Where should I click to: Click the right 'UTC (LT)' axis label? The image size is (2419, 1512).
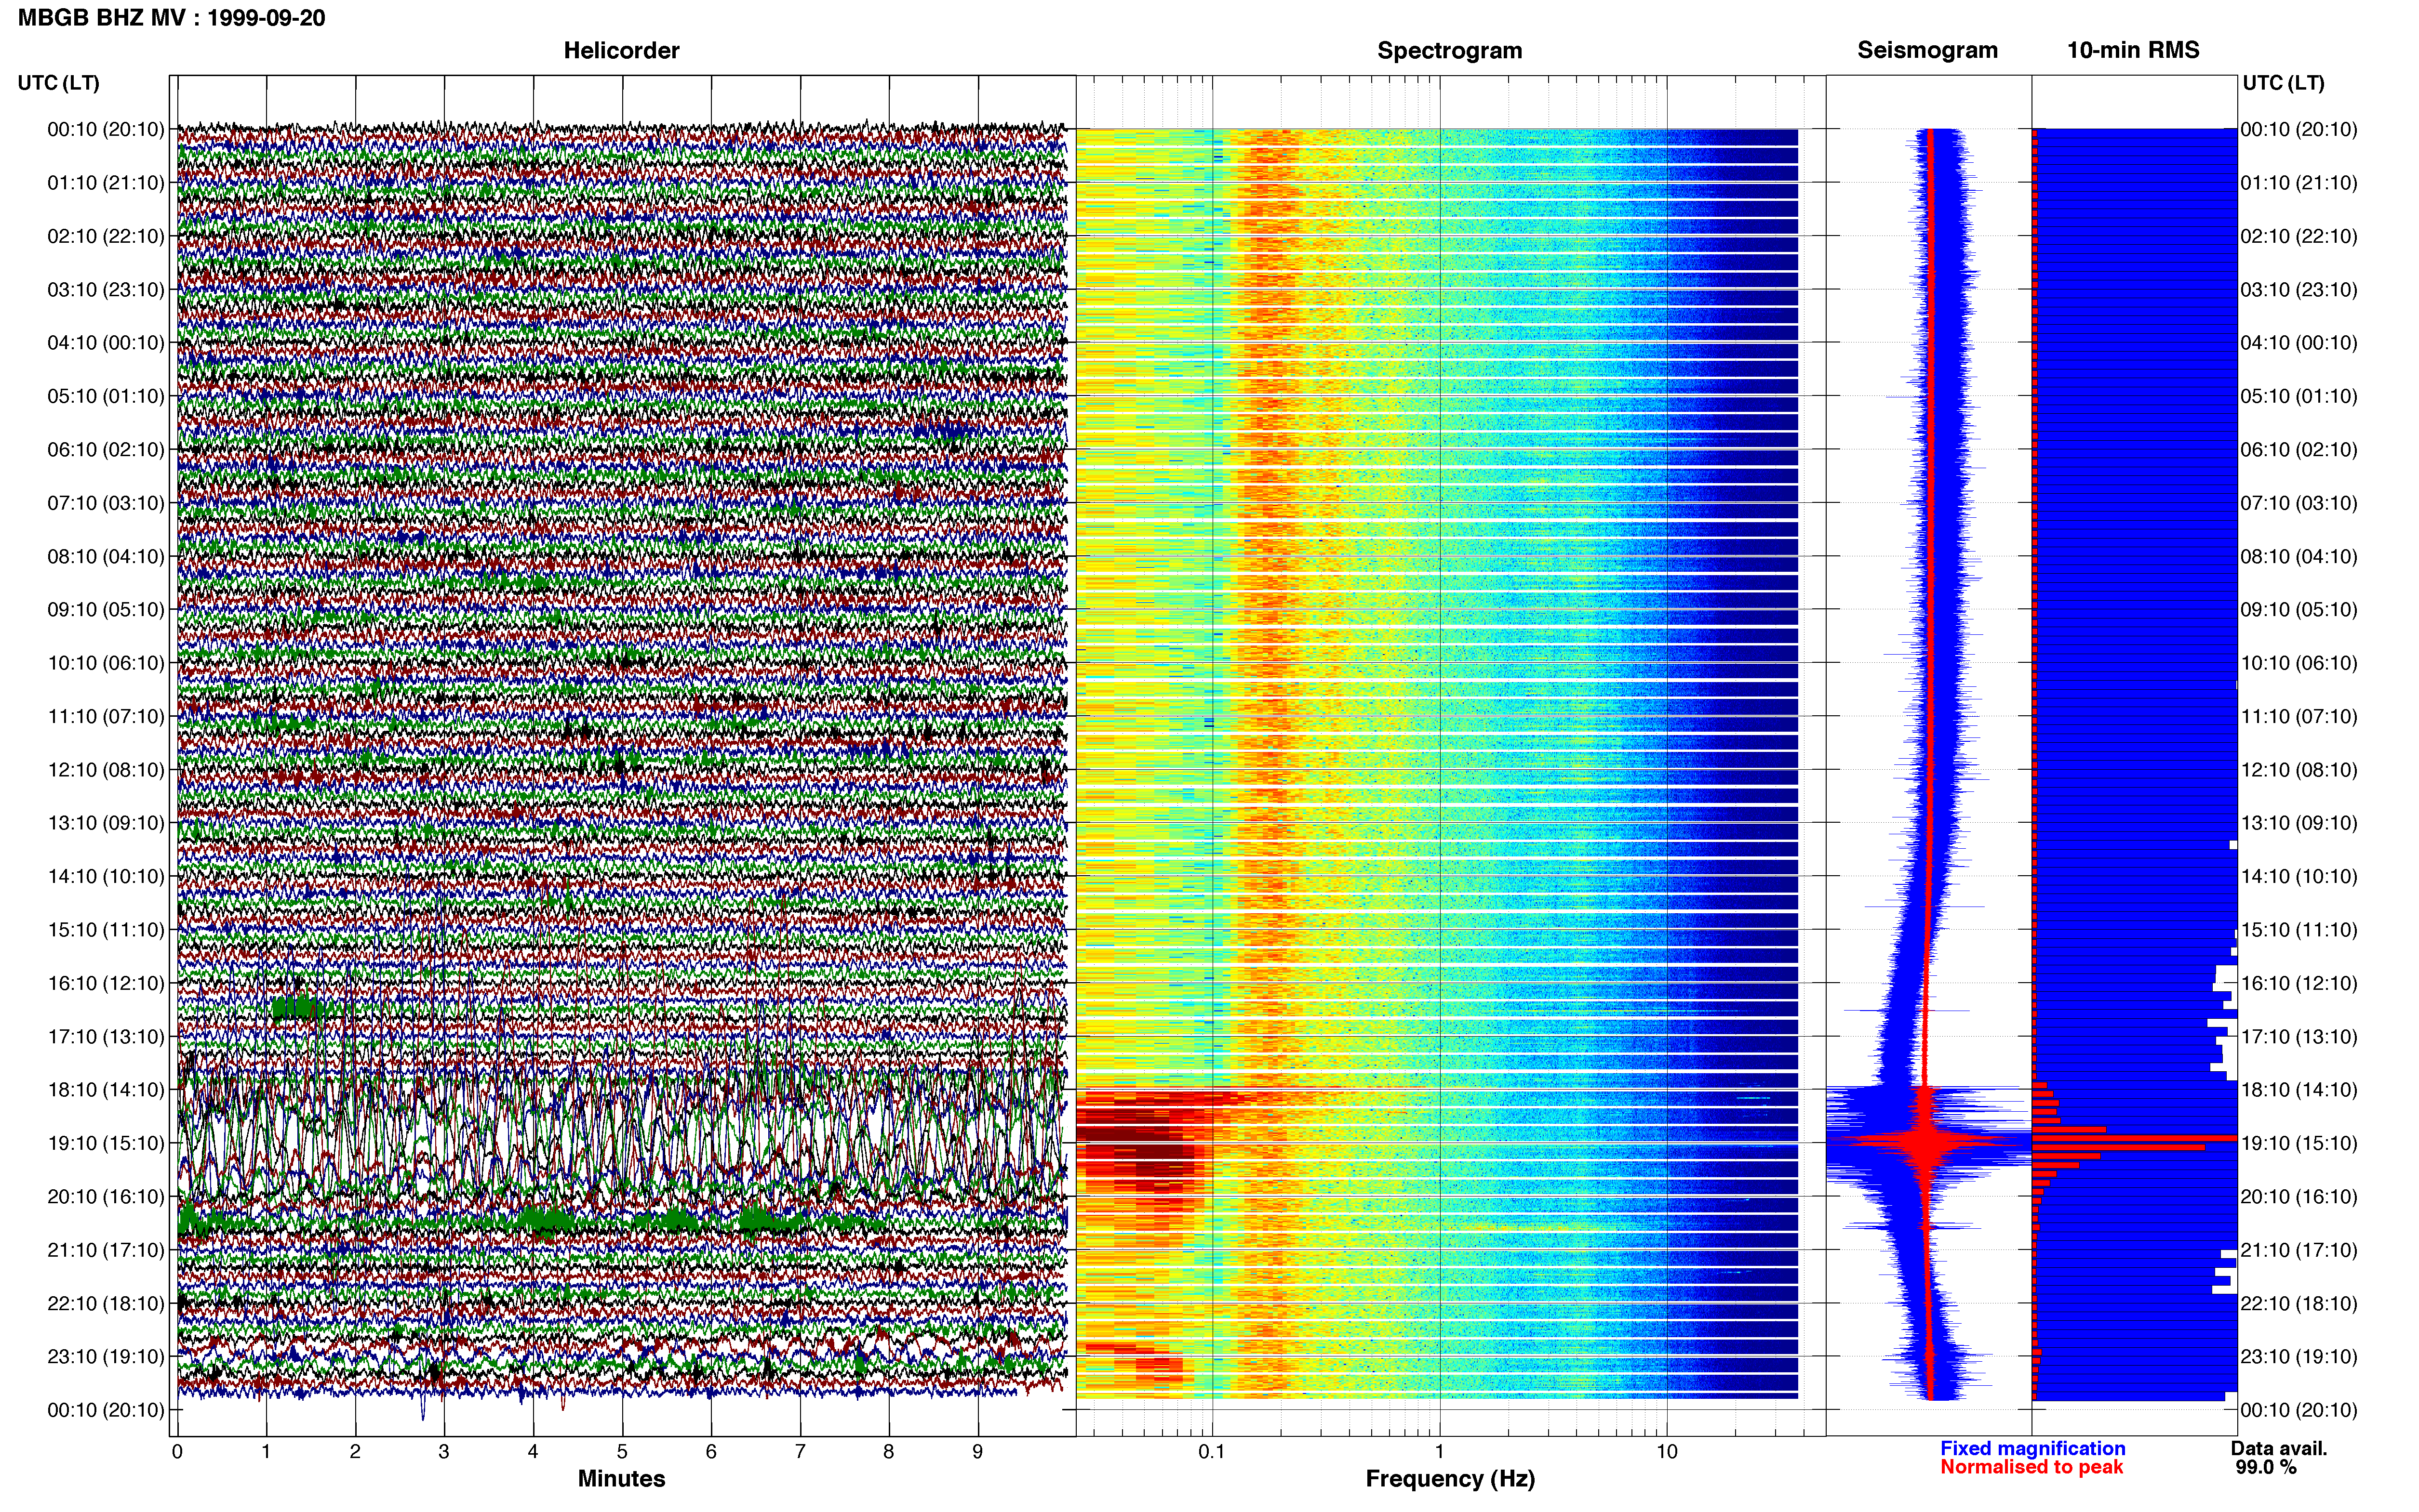[x=2283, y=82]
